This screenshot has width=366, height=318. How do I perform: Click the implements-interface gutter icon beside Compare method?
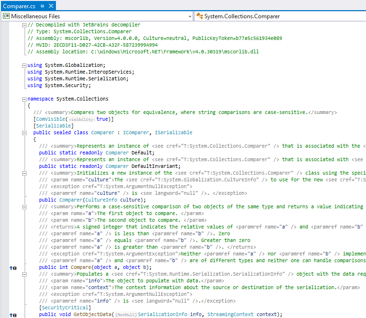click(x=13, y=267)
